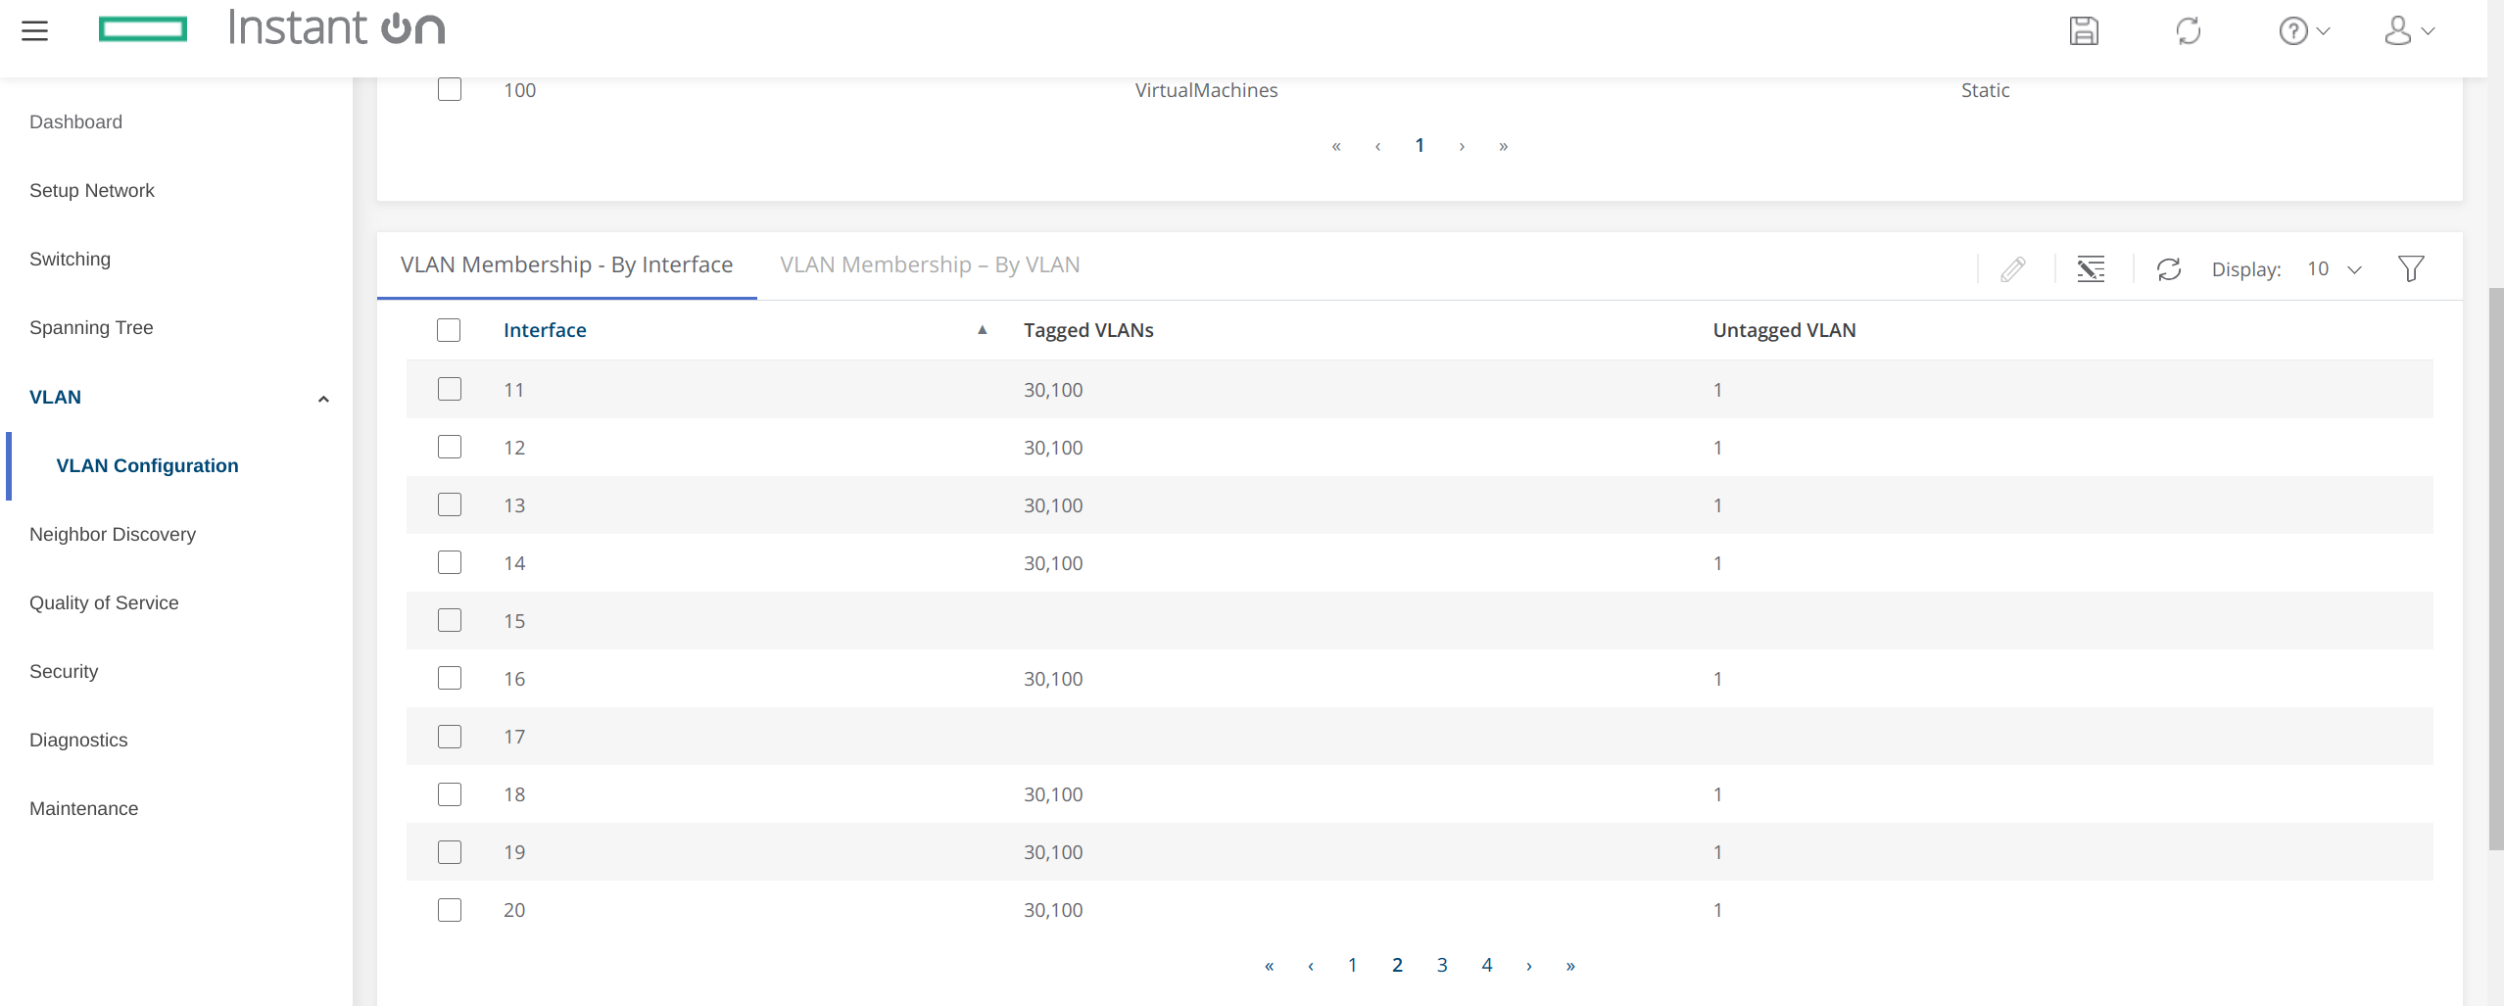2504x1006 pixels.
Task: Navigate to VLAN Configuration
Action: coord(147,465)
